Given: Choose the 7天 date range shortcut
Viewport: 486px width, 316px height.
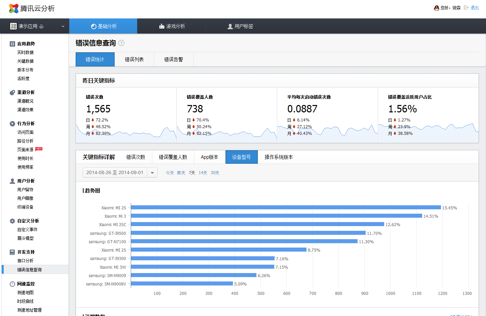Looking at the screenshot, I should (192, 173).
